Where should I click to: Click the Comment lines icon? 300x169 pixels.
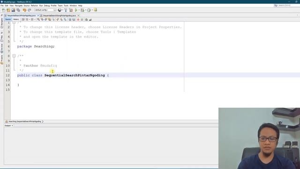86,19
